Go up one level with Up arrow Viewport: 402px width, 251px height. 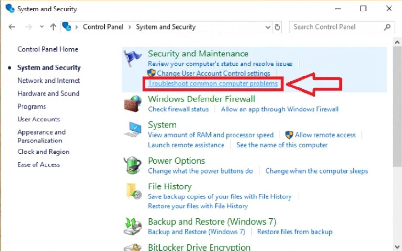(x=53, y=27)
